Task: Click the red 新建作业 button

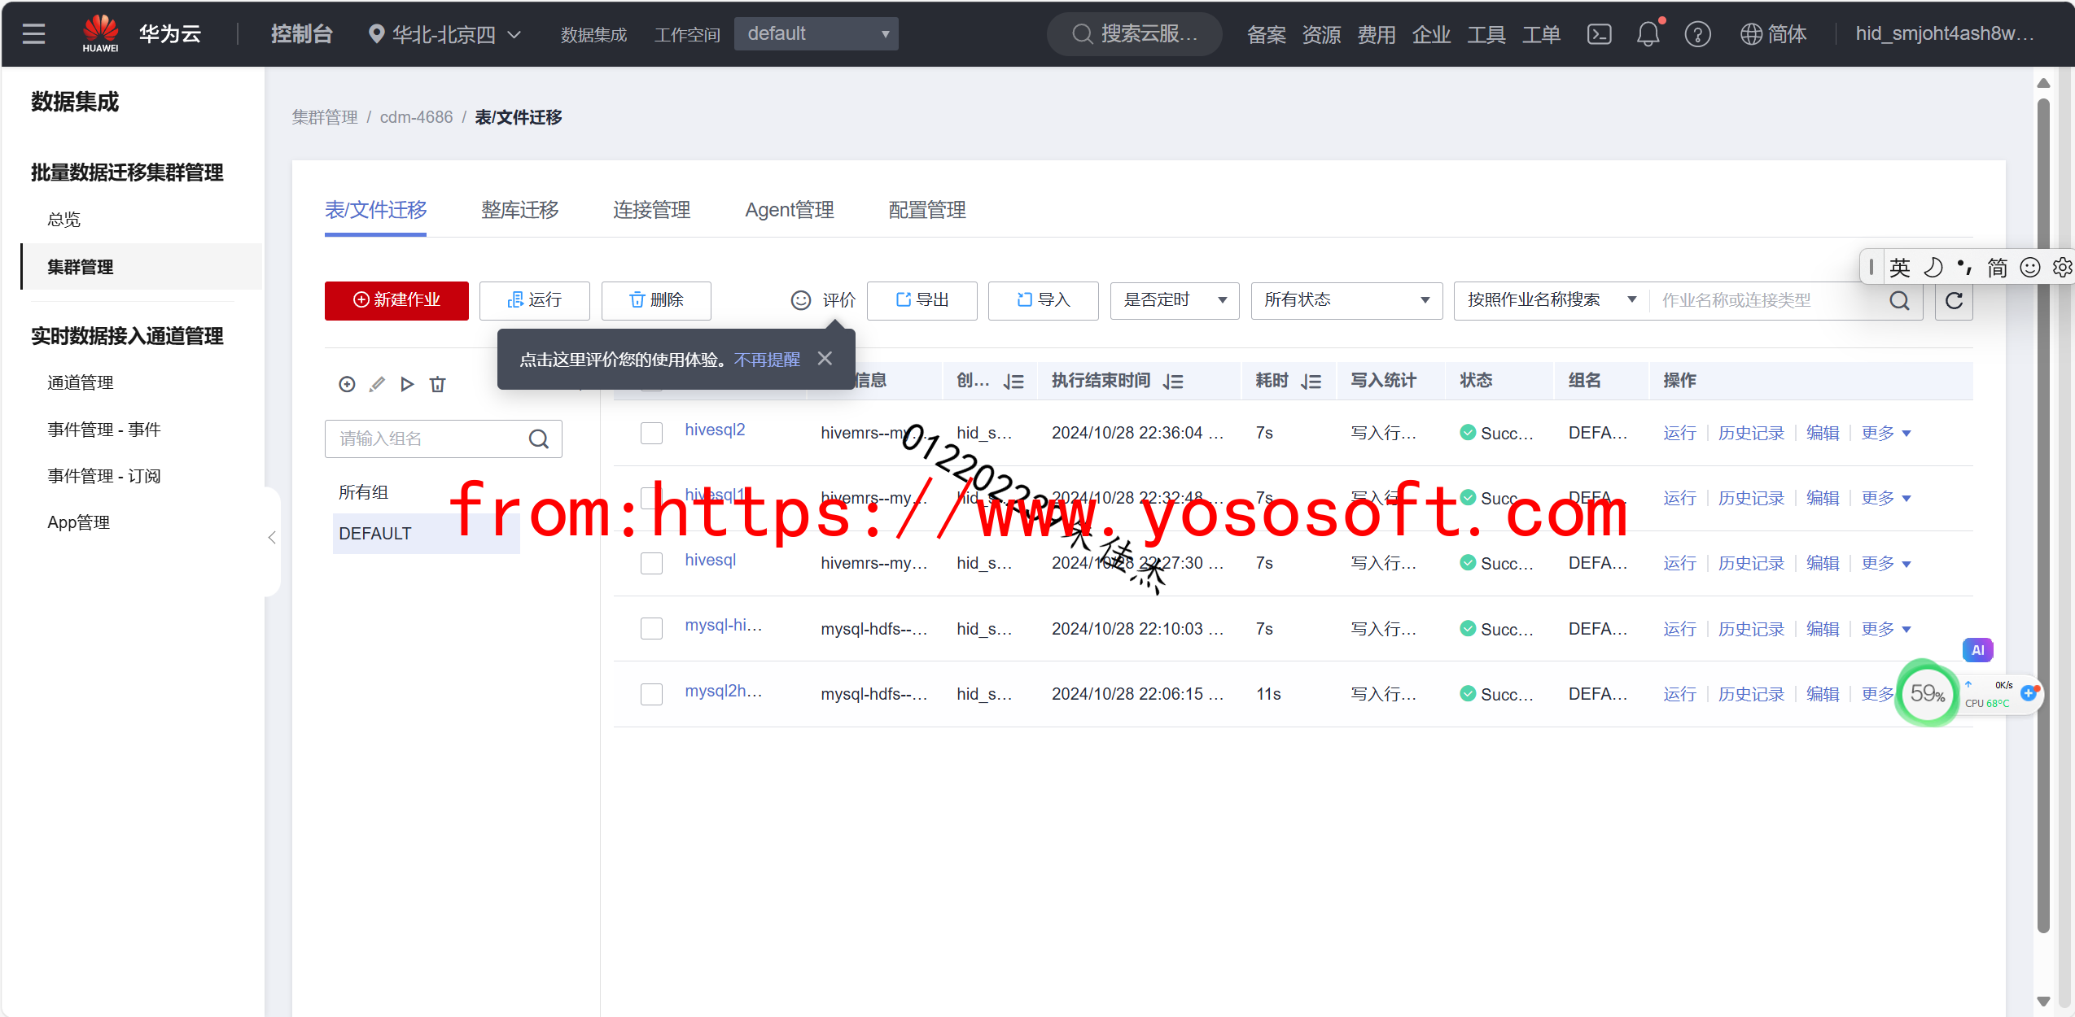Action: (396, 300)
